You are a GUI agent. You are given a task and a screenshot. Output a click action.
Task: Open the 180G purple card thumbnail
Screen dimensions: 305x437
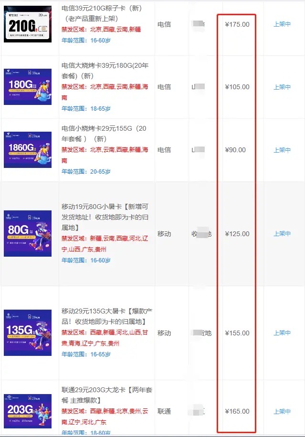[x=28, y=87]
